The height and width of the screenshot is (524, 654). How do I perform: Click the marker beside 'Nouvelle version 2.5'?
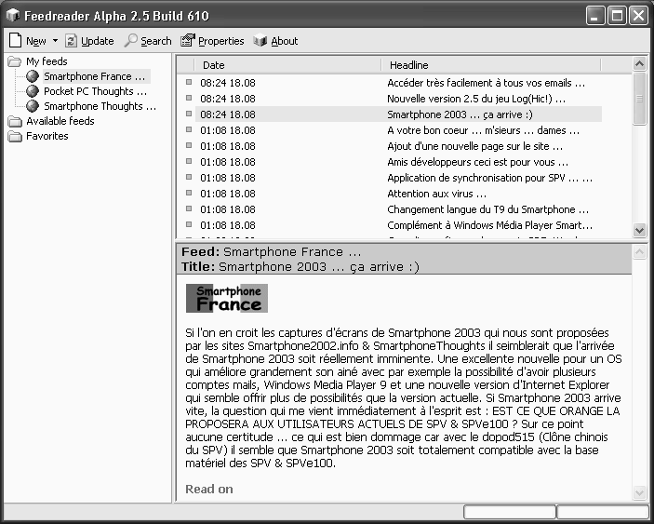coord(189,98)
